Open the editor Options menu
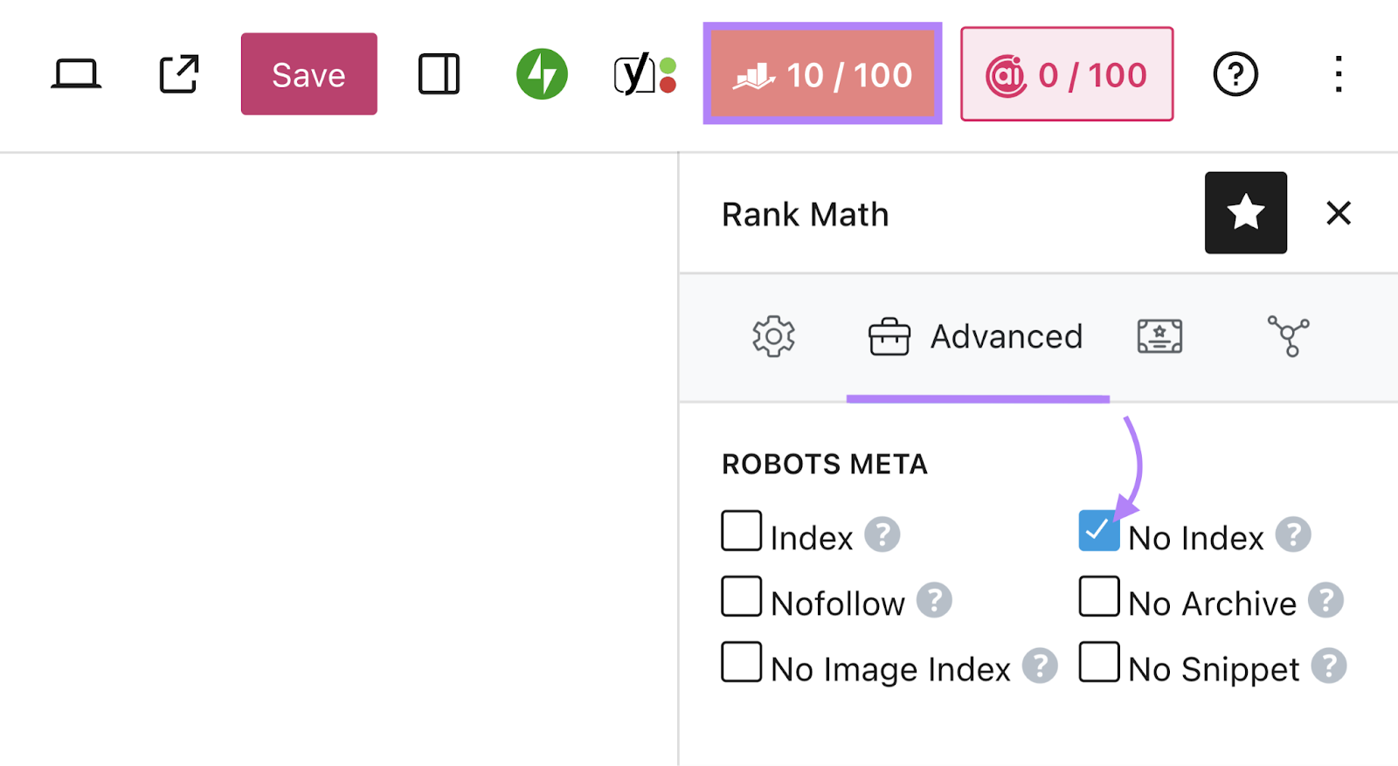Image resolution: width=1398 pixels, height=766 pixels. coord(1338,74)
